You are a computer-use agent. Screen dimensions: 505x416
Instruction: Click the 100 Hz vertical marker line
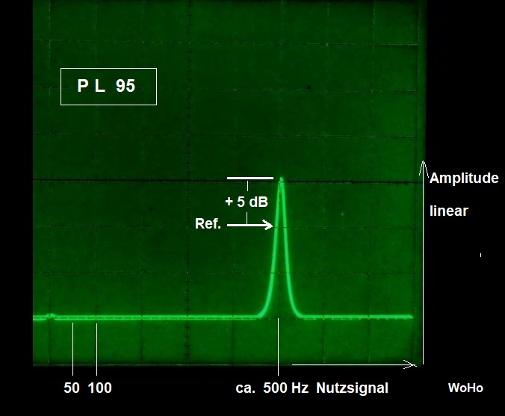pos(97,347)
